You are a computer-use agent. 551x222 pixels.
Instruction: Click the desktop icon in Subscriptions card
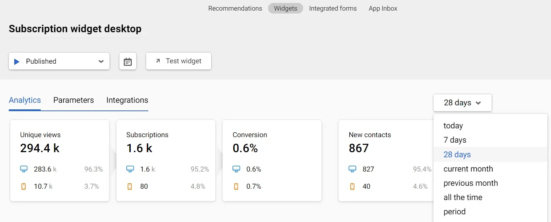pyautogui.click(x=130, y=169)
